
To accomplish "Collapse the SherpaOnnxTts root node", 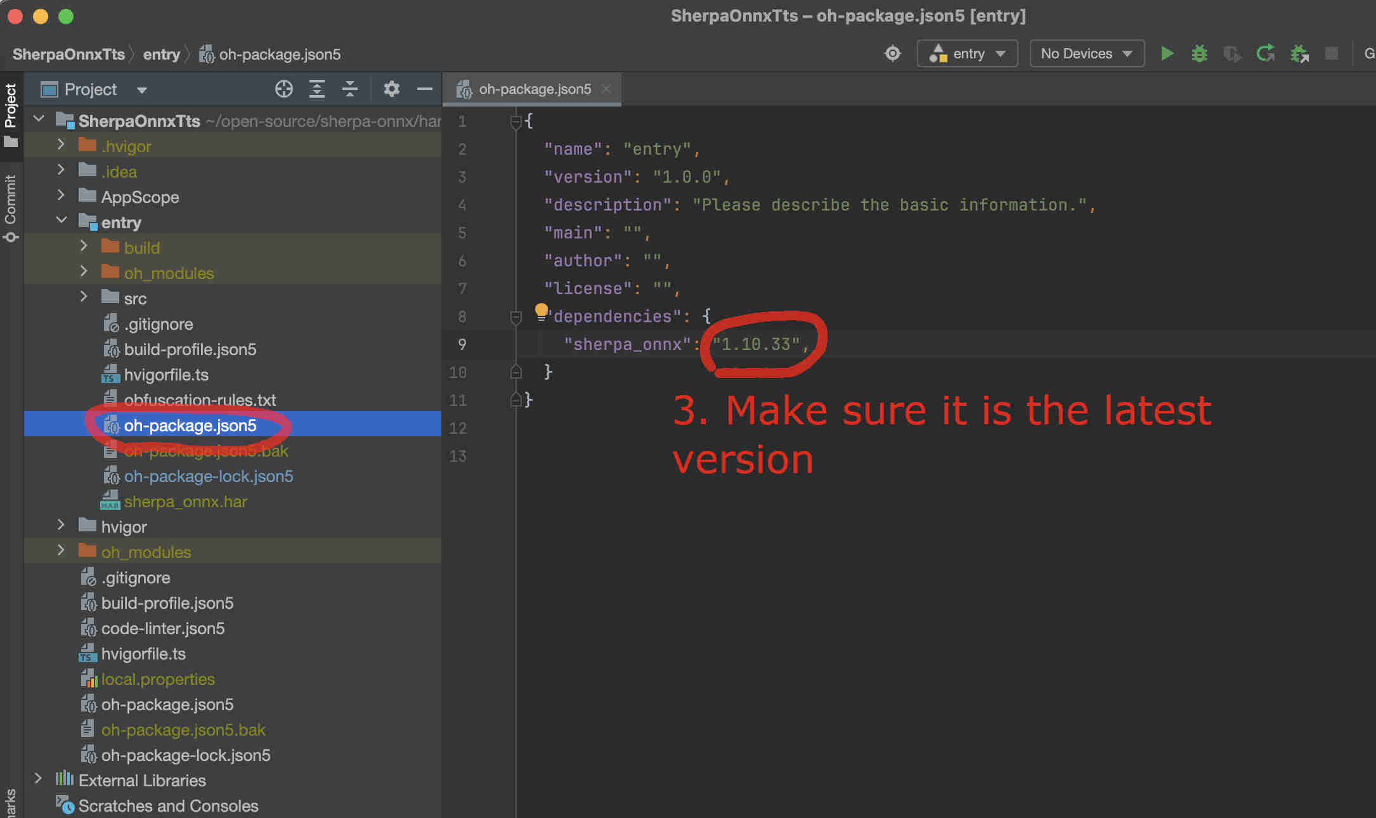I will [39, 119].
